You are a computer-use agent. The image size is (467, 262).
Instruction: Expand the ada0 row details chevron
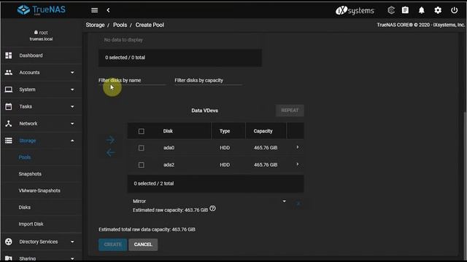point(297,147)
